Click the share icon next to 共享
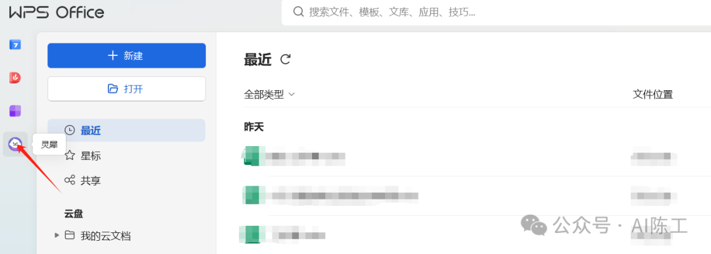This screenshot has height=254, width=711. 69,180
